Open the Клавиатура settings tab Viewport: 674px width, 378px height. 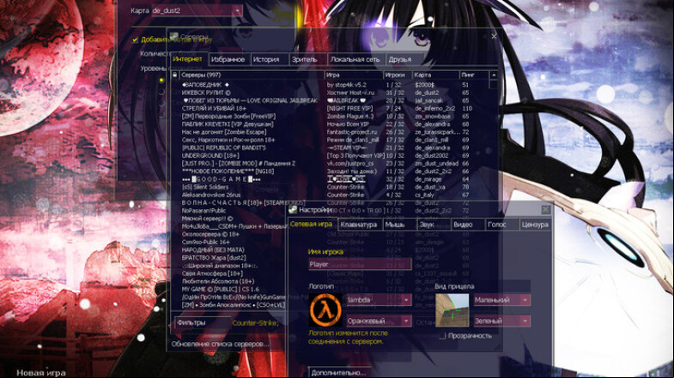click(x=359, y=225)
